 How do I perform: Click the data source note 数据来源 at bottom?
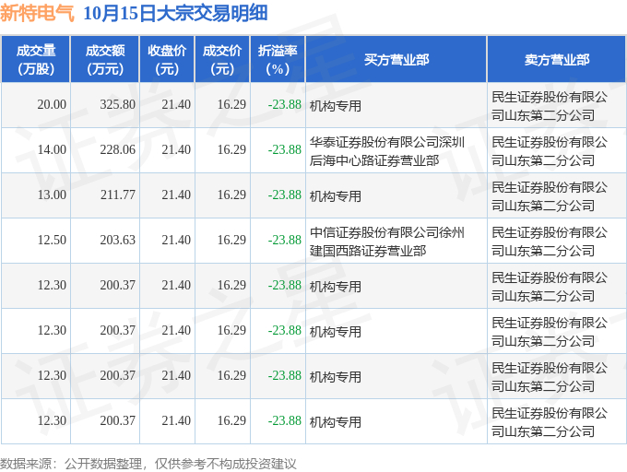(x=148, y=464)
